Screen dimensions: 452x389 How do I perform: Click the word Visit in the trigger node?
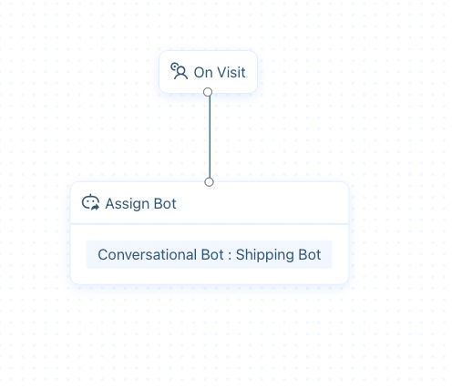[x=231, y=73]
